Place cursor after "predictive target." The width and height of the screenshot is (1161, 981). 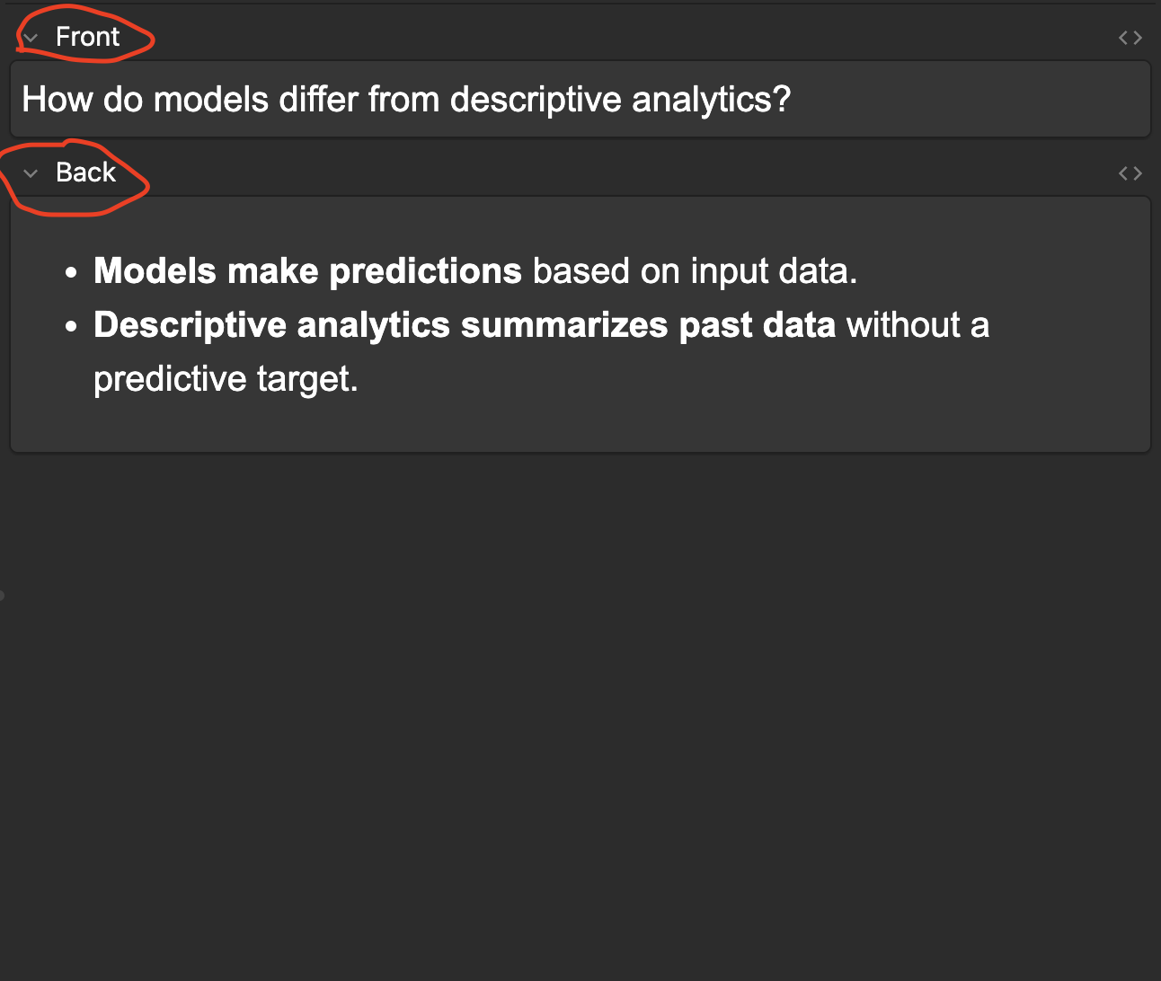pos(359,379)
